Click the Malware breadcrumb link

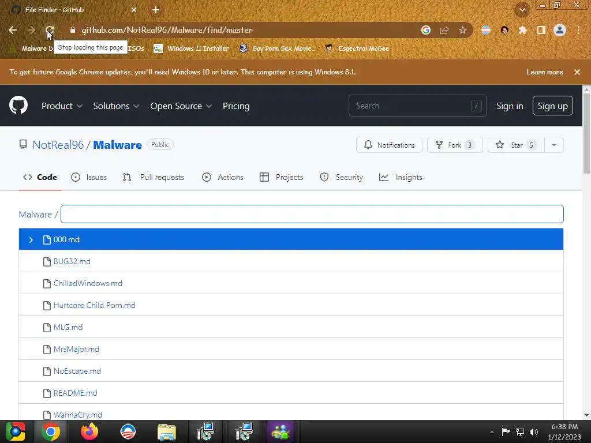tap(35, 215)
